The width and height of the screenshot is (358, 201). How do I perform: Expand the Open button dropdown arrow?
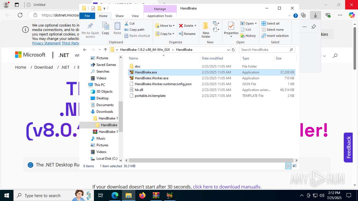256,23
